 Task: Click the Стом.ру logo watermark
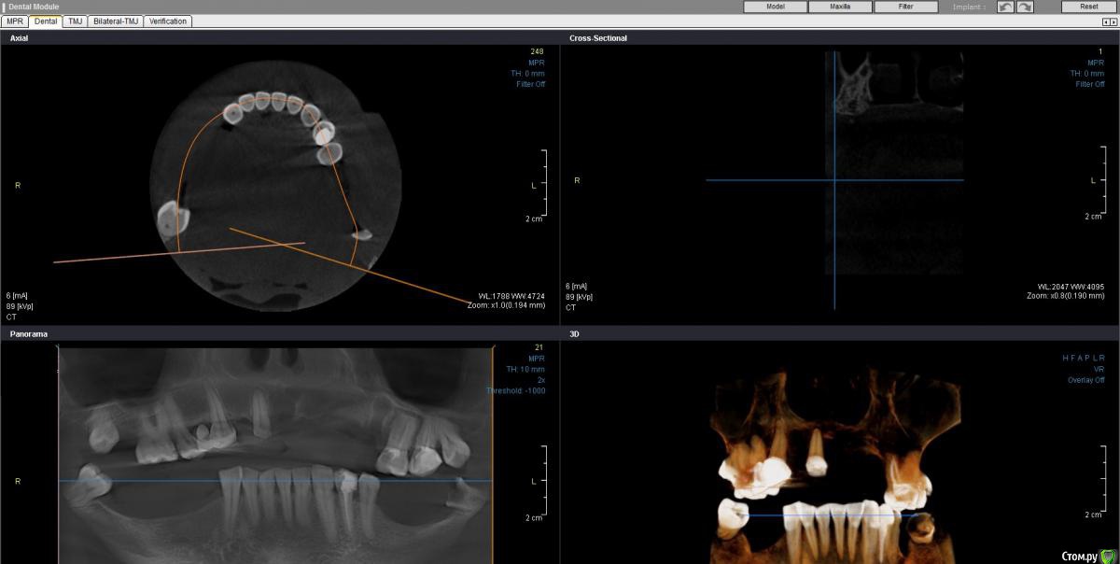pos(1087,555)
